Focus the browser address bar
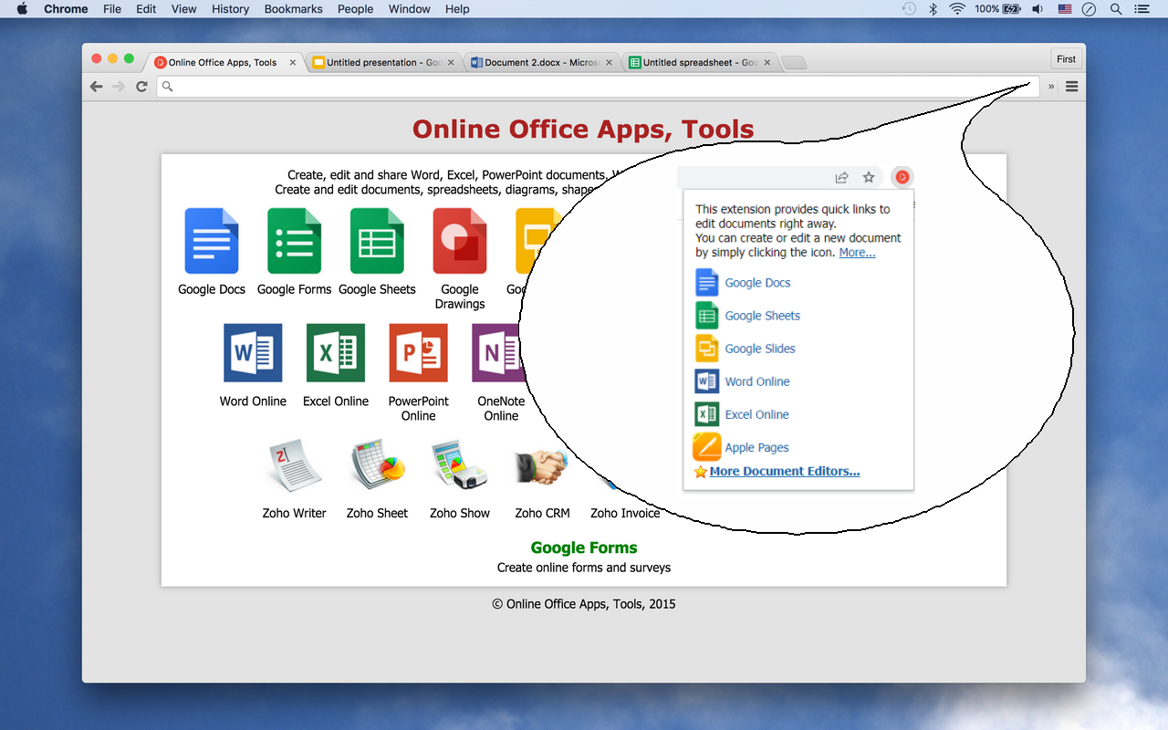 tap(598, 87)
